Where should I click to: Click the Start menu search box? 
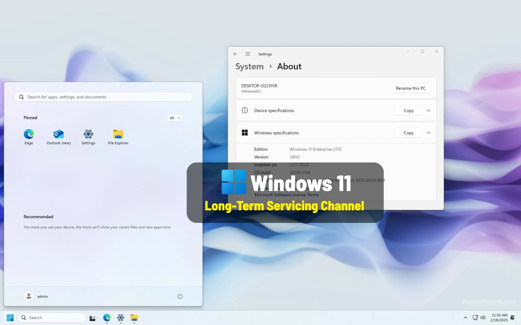103,97
